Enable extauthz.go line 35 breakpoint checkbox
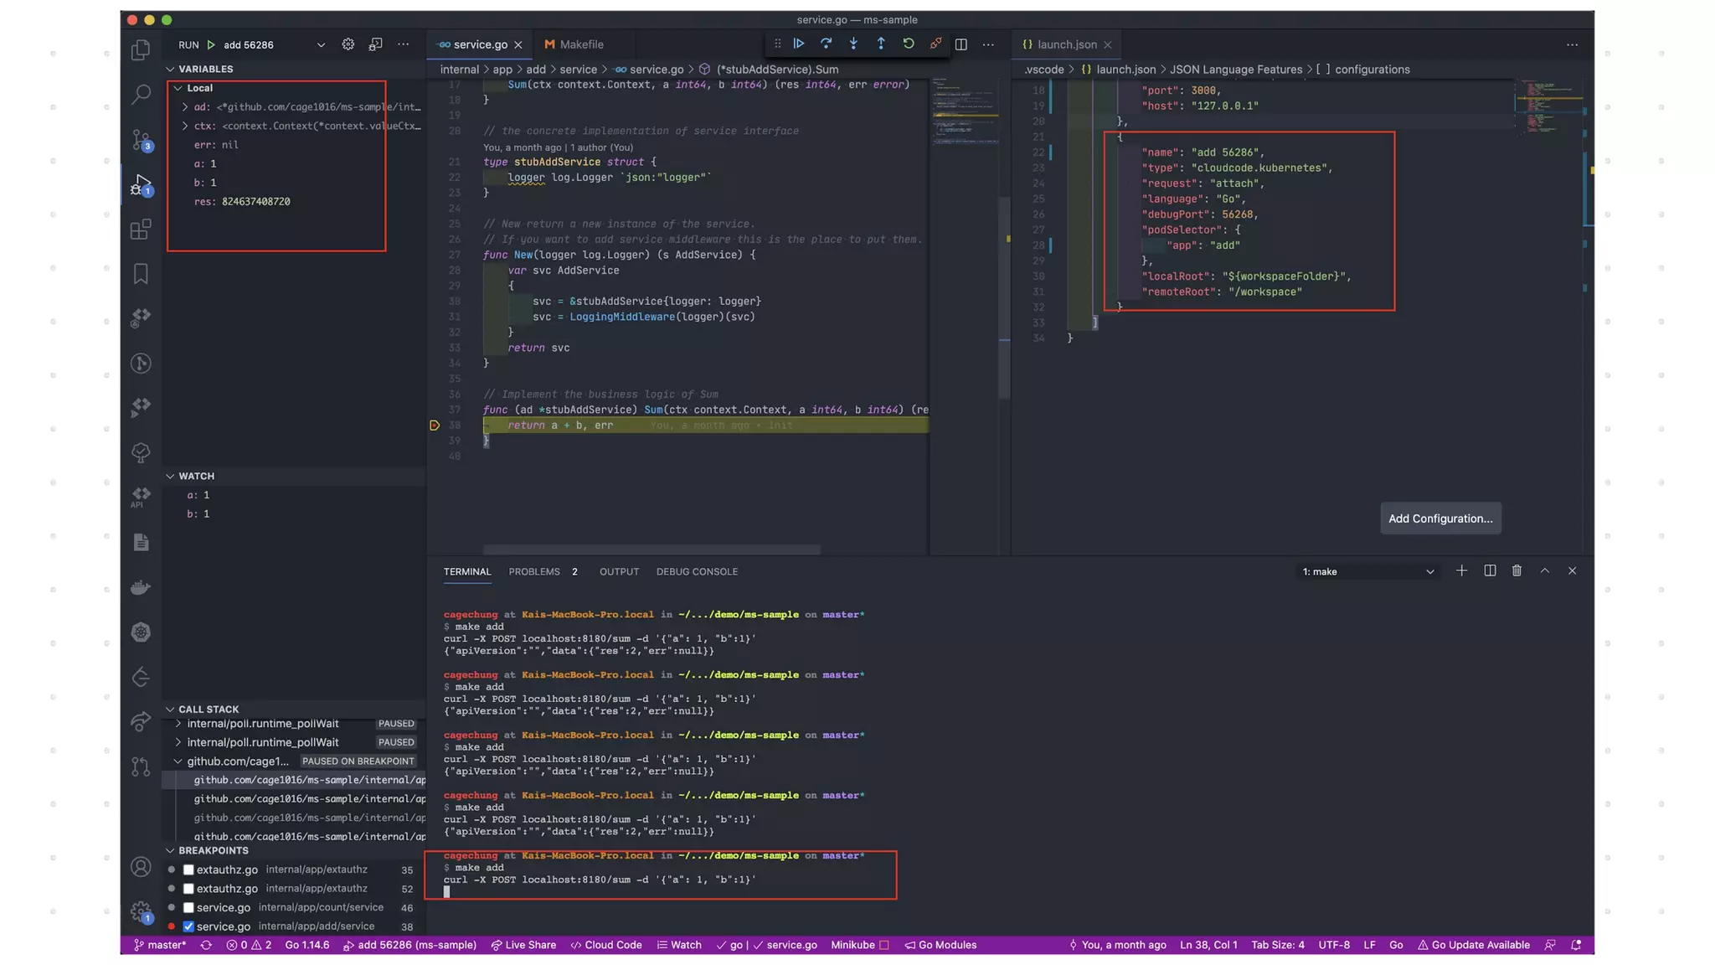The width and height of the screenshot is (1715, 965). 188,870
